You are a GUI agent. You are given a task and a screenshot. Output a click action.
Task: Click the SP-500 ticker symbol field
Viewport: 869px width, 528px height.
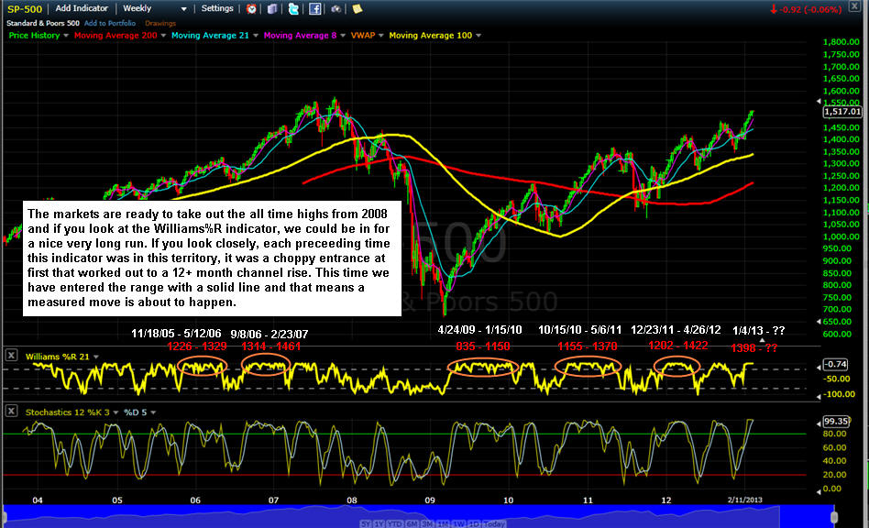coord(25,8)
